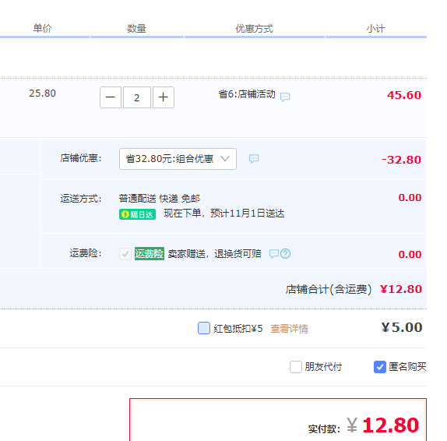This screenshot has width=447, height=441.
Task: Open comment icon next to 省6:店铺活动
Action: point(285,97)
